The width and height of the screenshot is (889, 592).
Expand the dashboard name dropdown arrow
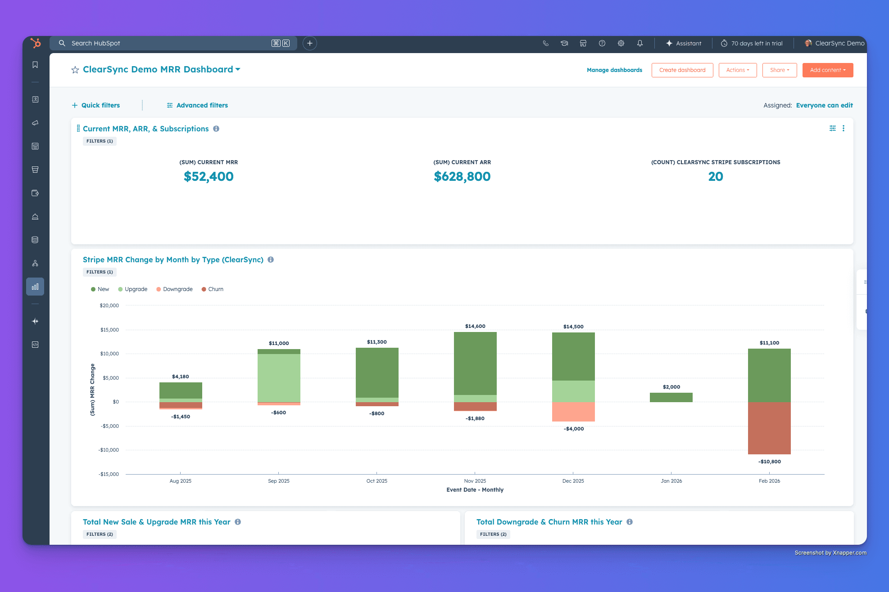pyautogui.click(x=238, y=70)
